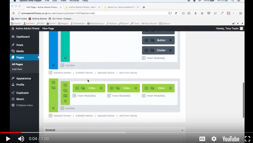Viewport: 253px width, 143px height.
Task: Toggle fullscreen mode on video player
Action: click(247, 139)
